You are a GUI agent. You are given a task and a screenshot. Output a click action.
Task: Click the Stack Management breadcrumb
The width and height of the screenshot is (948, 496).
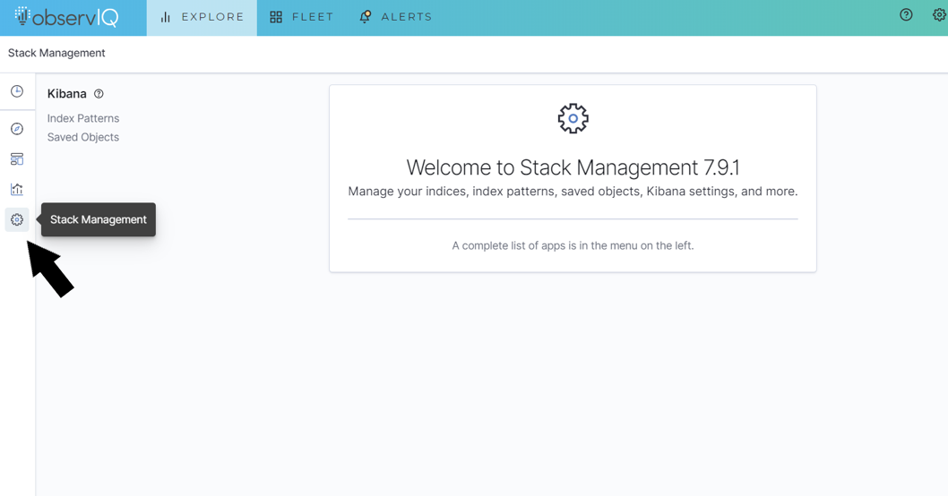[56, 53]
